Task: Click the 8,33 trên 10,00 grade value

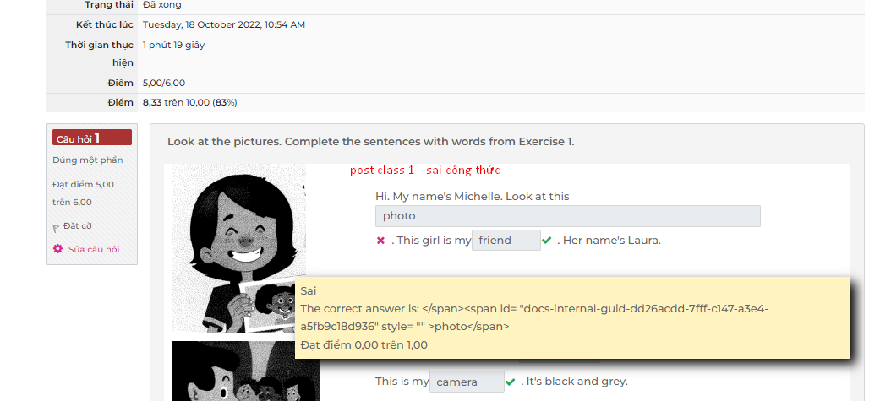Action: pyautogui.click(x=190, y=103)
